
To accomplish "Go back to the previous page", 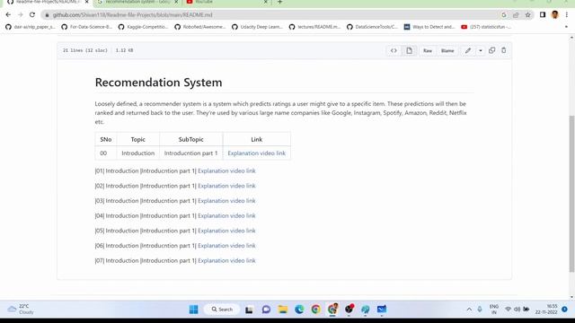I will [x=8, y=14].
